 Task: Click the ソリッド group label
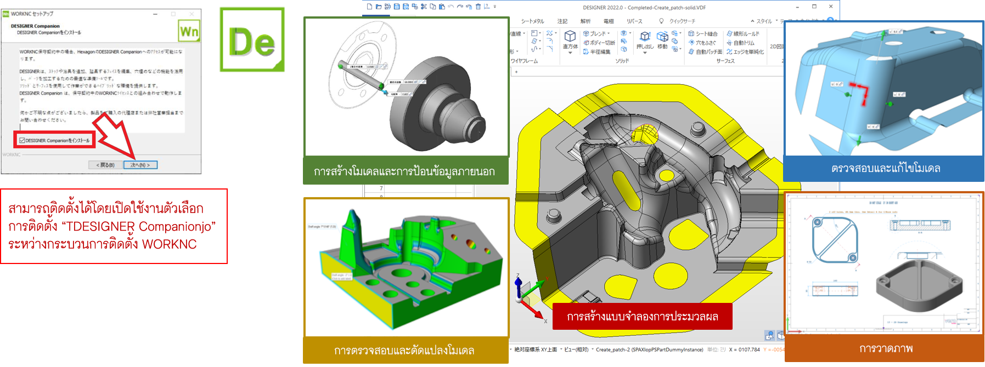622,61
